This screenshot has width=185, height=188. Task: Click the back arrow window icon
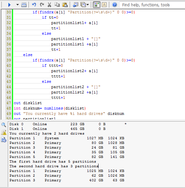click(x=75, y=5)
